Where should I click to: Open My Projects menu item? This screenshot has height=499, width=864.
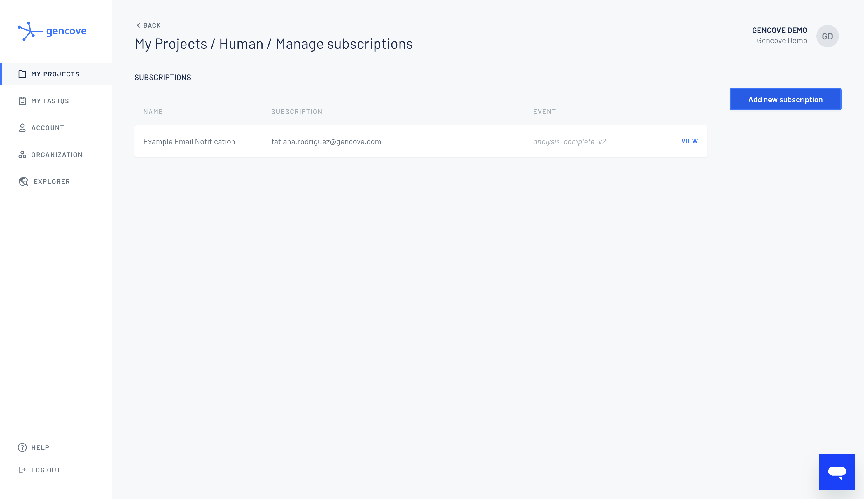(x=56, y=74)
